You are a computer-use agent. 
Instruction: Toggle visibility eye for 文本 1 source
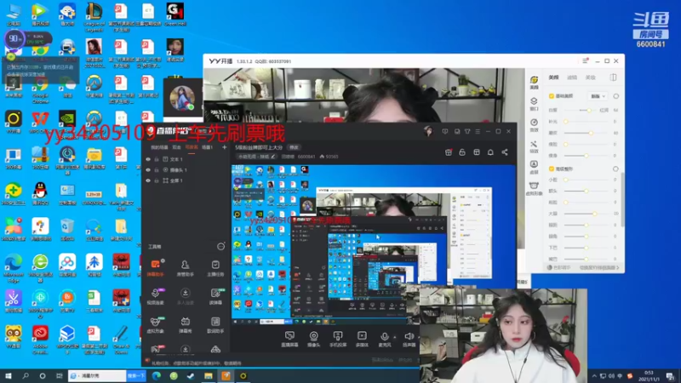tap(148, 159)
